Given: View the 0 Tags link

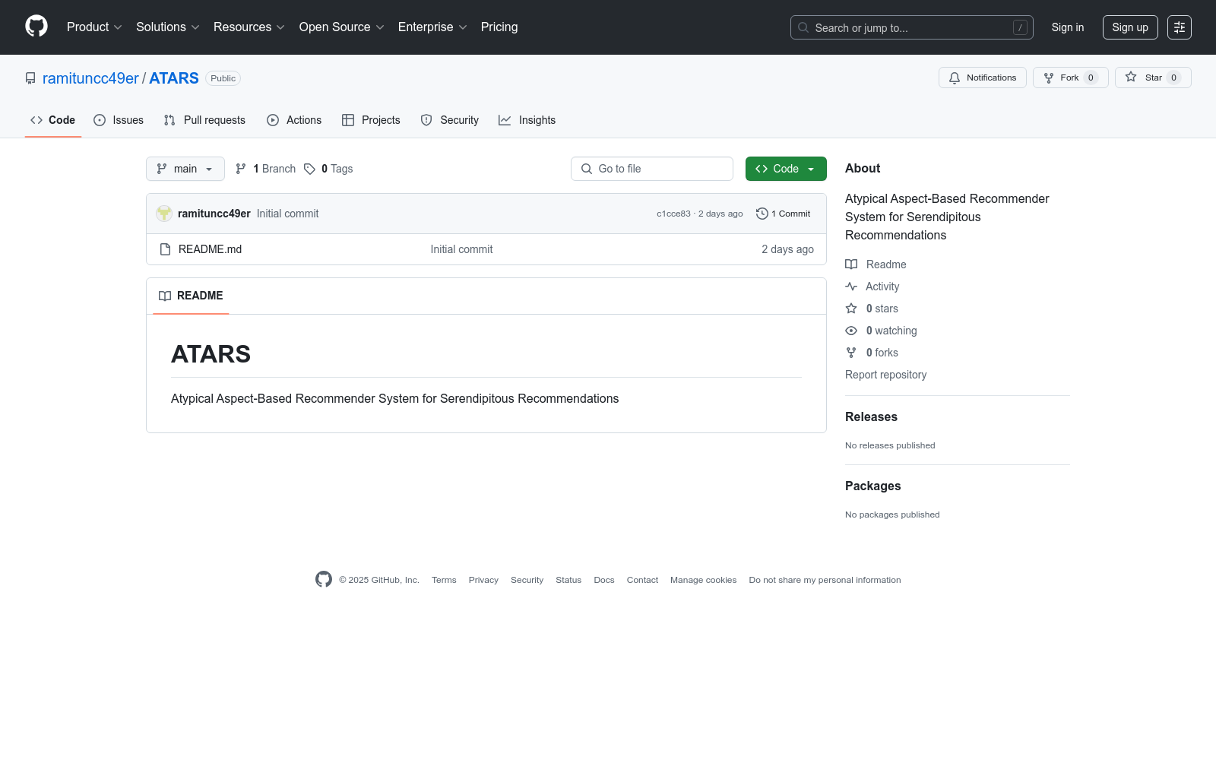Looking at the screenshot, I should 329,169.
